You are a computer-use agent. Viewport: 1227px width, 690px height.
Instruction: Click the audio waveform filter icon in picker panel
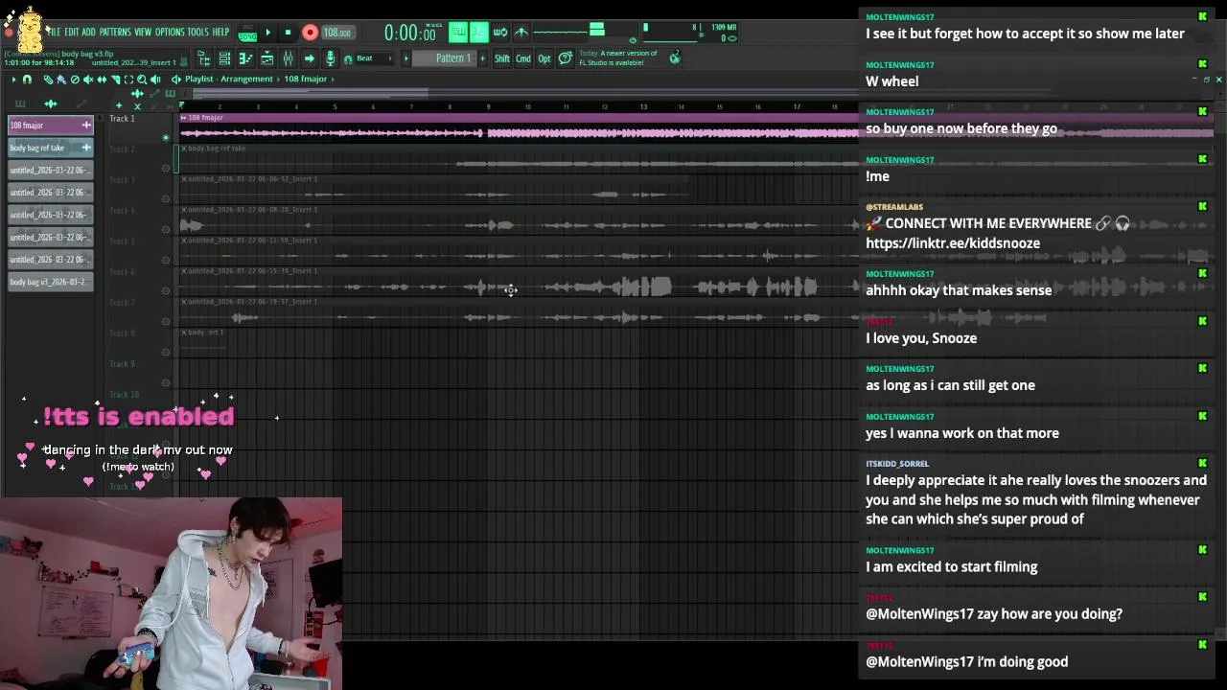pyautogui.click(x=51, y=103)
